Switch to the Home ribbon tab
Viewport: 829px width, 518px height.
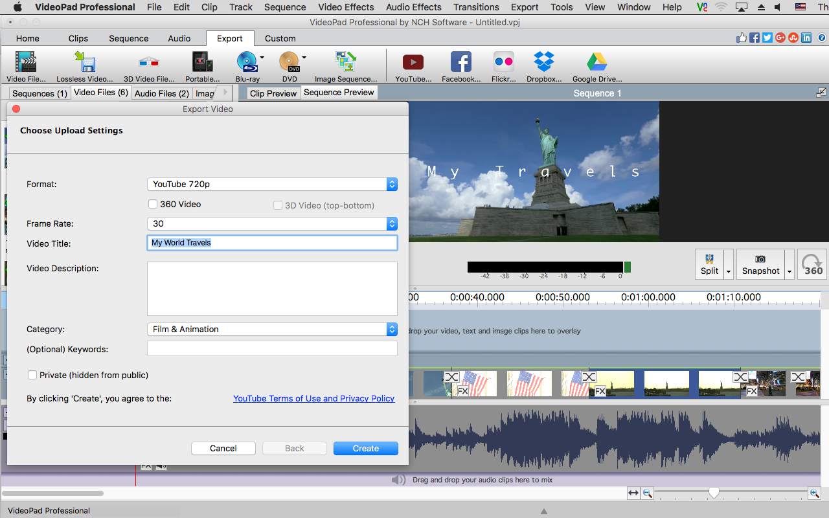27,38
